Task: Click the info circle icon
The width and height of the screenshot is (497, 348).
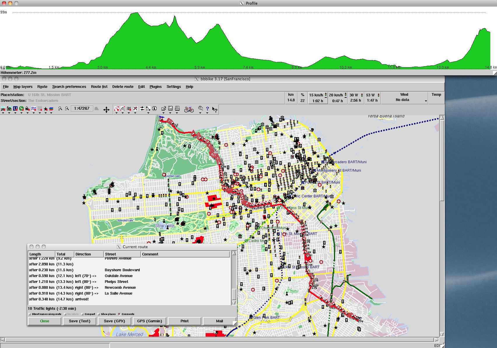Action: [155, 108]
